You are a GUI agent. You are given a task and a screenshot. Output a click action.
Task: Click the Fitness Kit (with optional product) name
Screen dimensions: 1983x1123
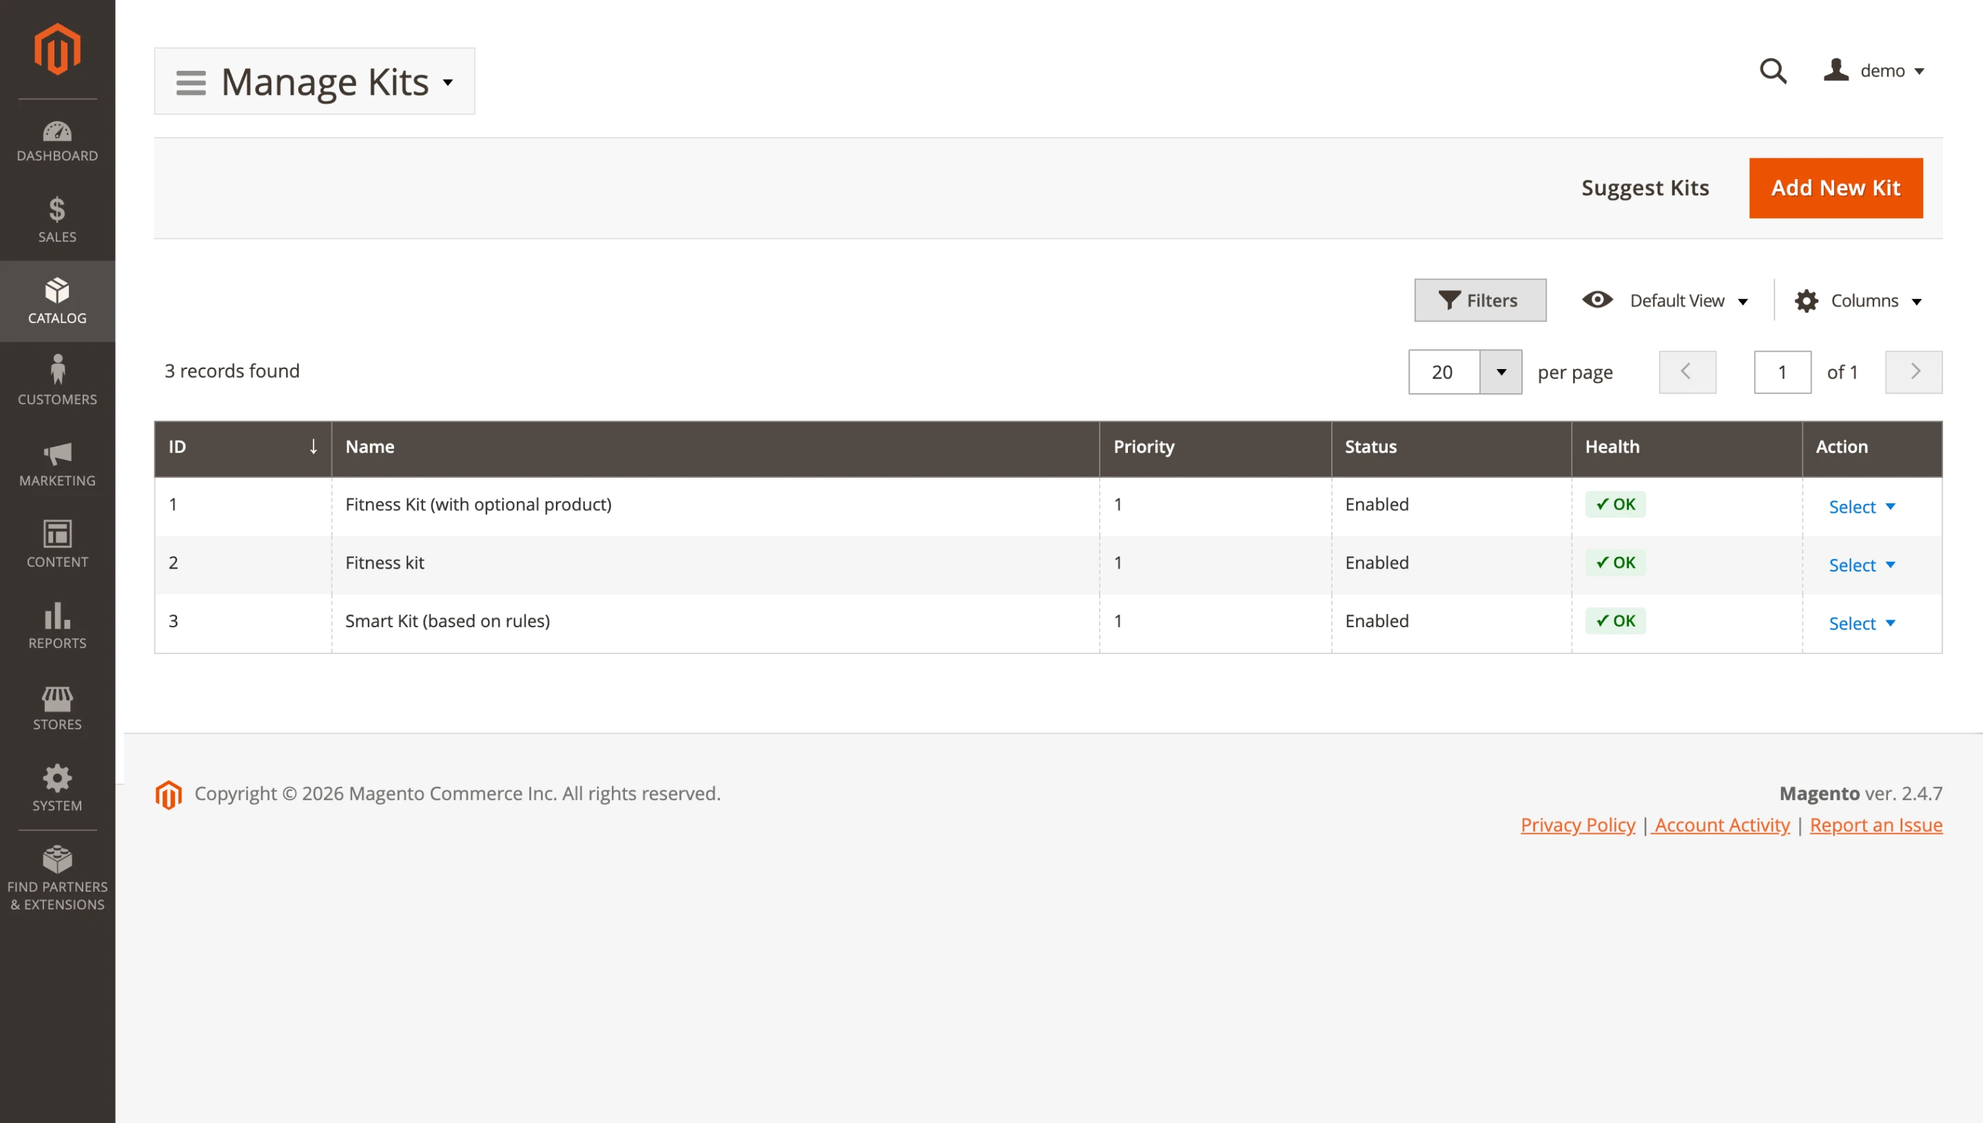pyautogui.click(x=477, y=505)
